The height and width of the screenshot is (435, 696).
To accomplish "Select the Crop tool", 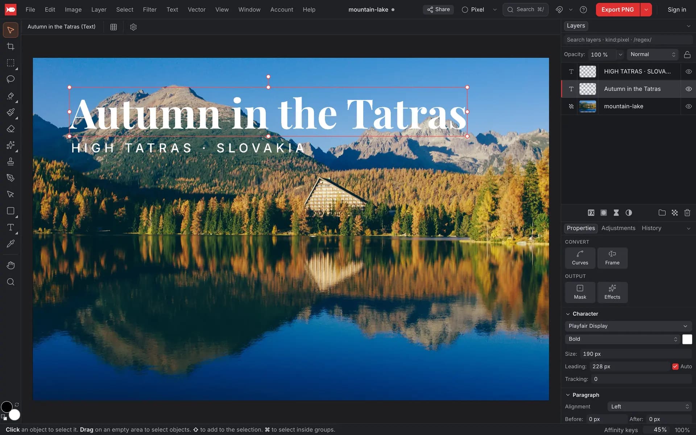I will [11, 46].
